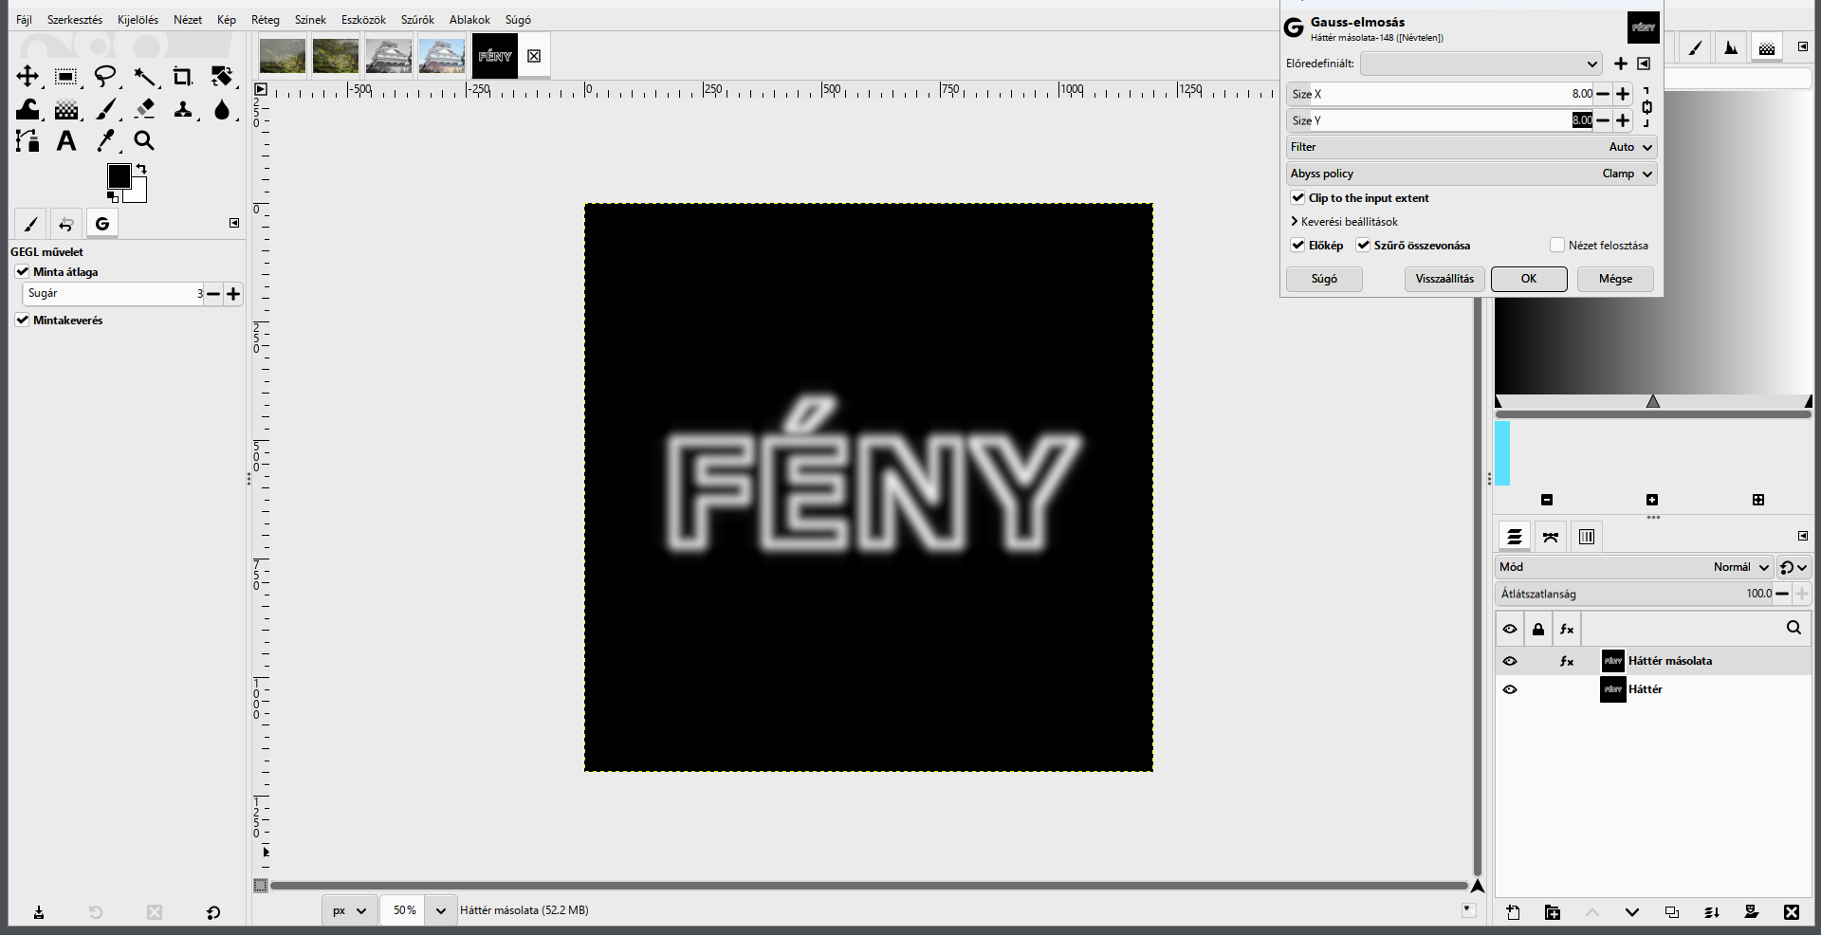Select the Color Picker tool

coord(106,141)
